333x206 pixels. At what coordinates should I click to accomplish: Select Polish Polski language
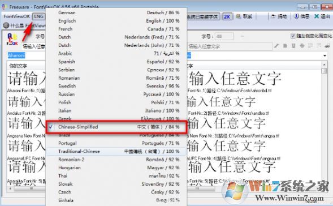coord(116,102)
